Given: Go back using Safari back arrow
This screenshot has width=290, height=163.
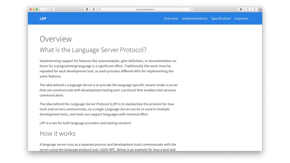Looking at the screenshot, I should (x=42, y=9).
